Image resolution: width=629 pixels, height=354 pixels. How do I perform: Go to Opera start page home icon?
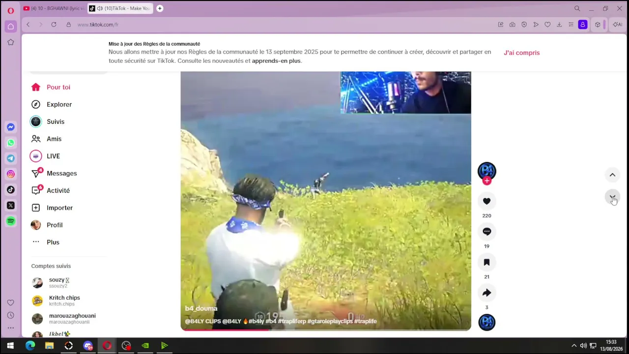[10, 26]
